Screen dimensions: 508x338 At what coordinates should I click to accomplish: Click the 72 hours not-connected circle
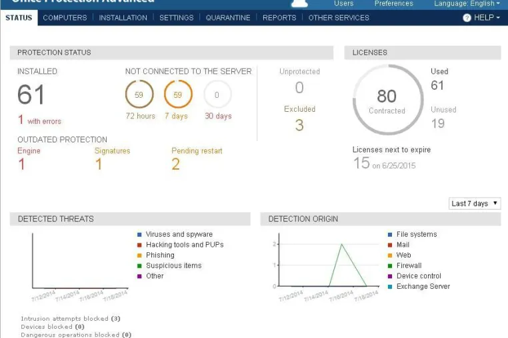coord(139,94)
